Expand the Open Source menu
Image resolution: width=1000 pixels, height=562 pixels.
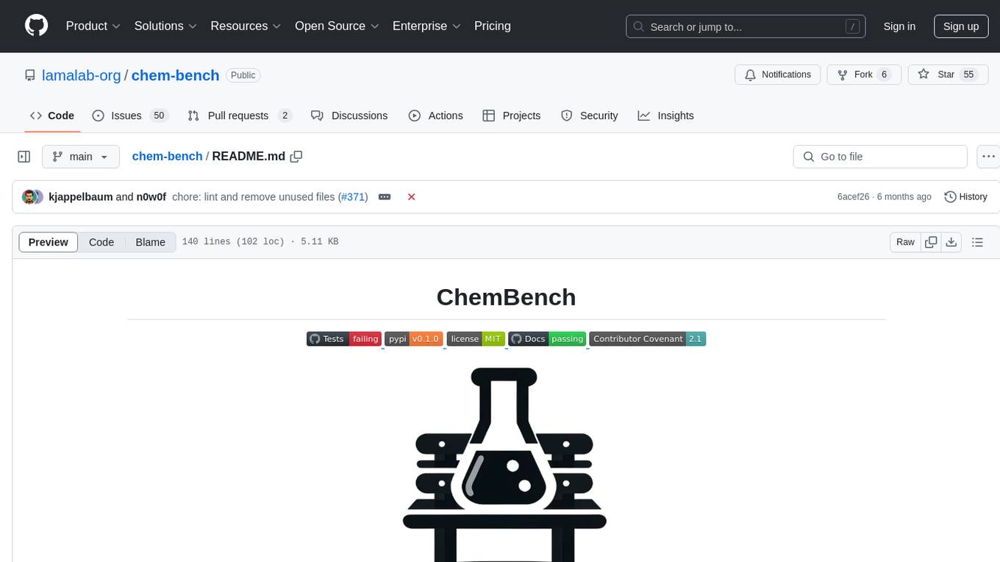(337, 26)
